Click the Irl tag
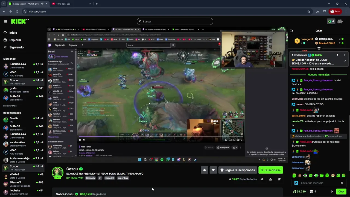This screenshot has width=350, height=197. pyautogui.click(x=100, y=178)
